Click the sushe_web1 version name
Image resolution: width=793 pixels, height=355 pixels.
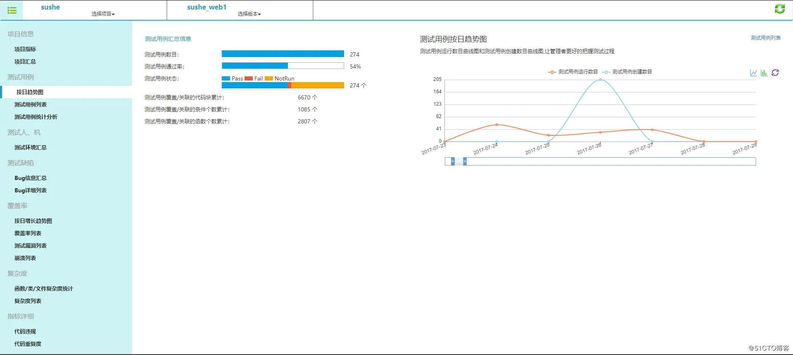pyautogui.click(x=207, y=7)
